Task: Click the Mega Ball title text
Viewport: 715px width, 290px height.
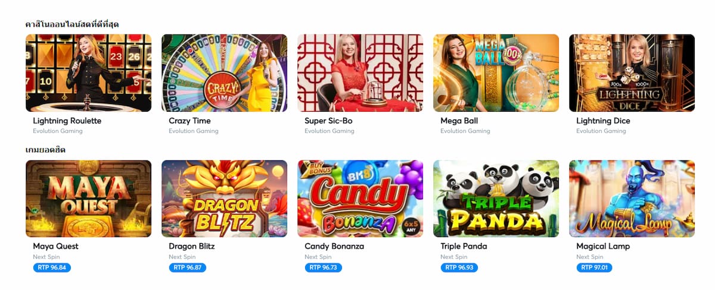Action: 459,121
